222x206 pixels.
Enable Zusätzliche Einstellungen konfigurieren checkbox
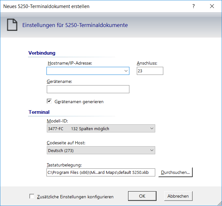point(32,196)
